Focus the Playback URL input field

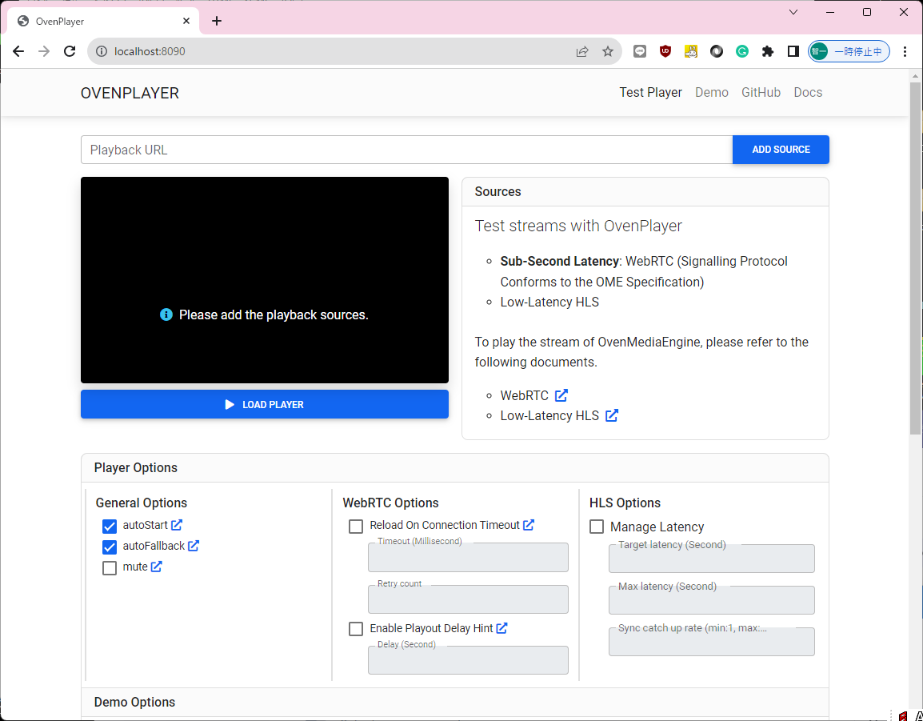[406, 150]
